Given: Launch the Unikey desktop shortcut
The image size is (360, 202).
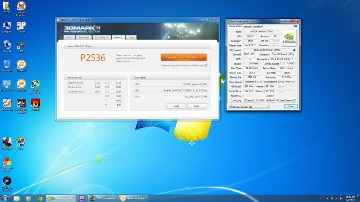Looking at the screenshot, I should 21,27.
